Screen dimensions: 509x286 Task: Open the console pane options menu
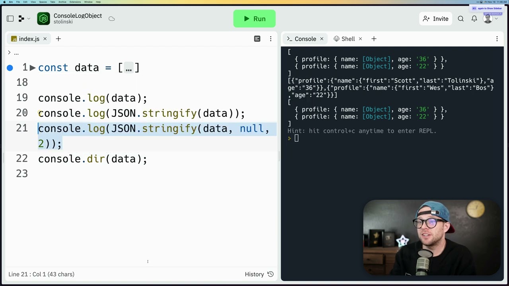click(497, 39)
